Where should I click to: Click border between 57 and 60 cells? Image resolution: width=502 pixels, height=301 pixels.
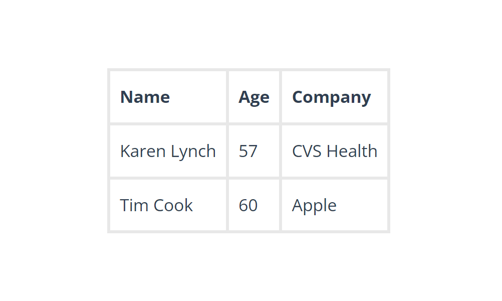tap(254, 178)
